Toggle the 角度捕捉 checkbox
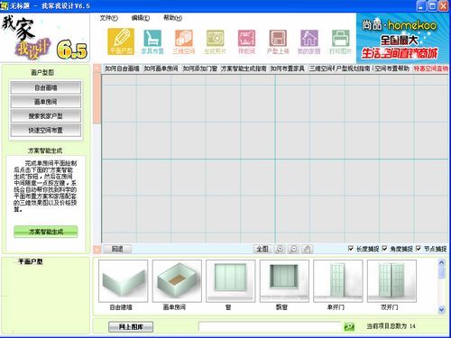Image resolution: width=451 pixels, height=338 pixels. point(384,249)
